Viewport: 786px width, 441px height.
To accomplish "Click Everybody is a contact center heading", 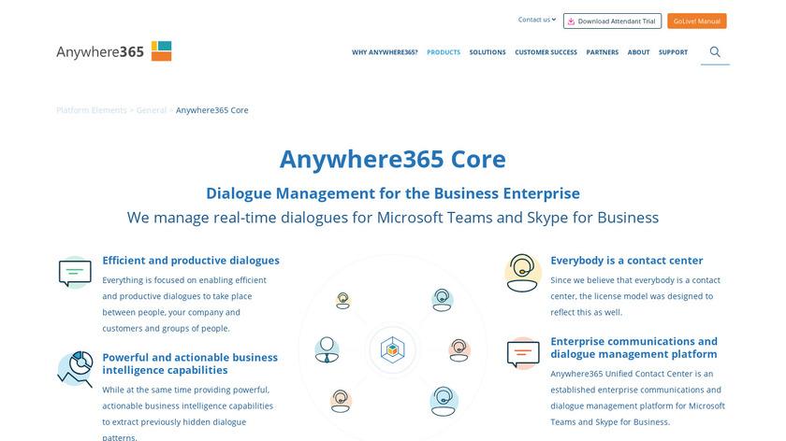I will [x=627, y=261].
